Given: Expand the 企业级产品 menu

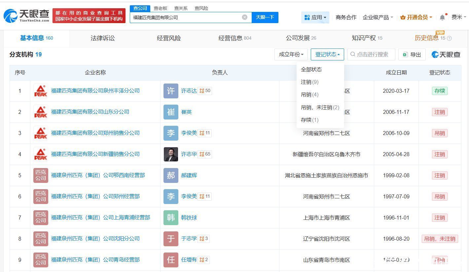Looking at the screenshot, I should click(x=378, y=17).
